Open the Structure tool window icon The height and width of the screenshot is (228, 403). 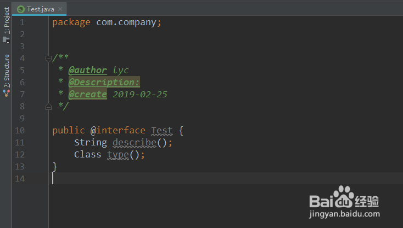(7, 93)
